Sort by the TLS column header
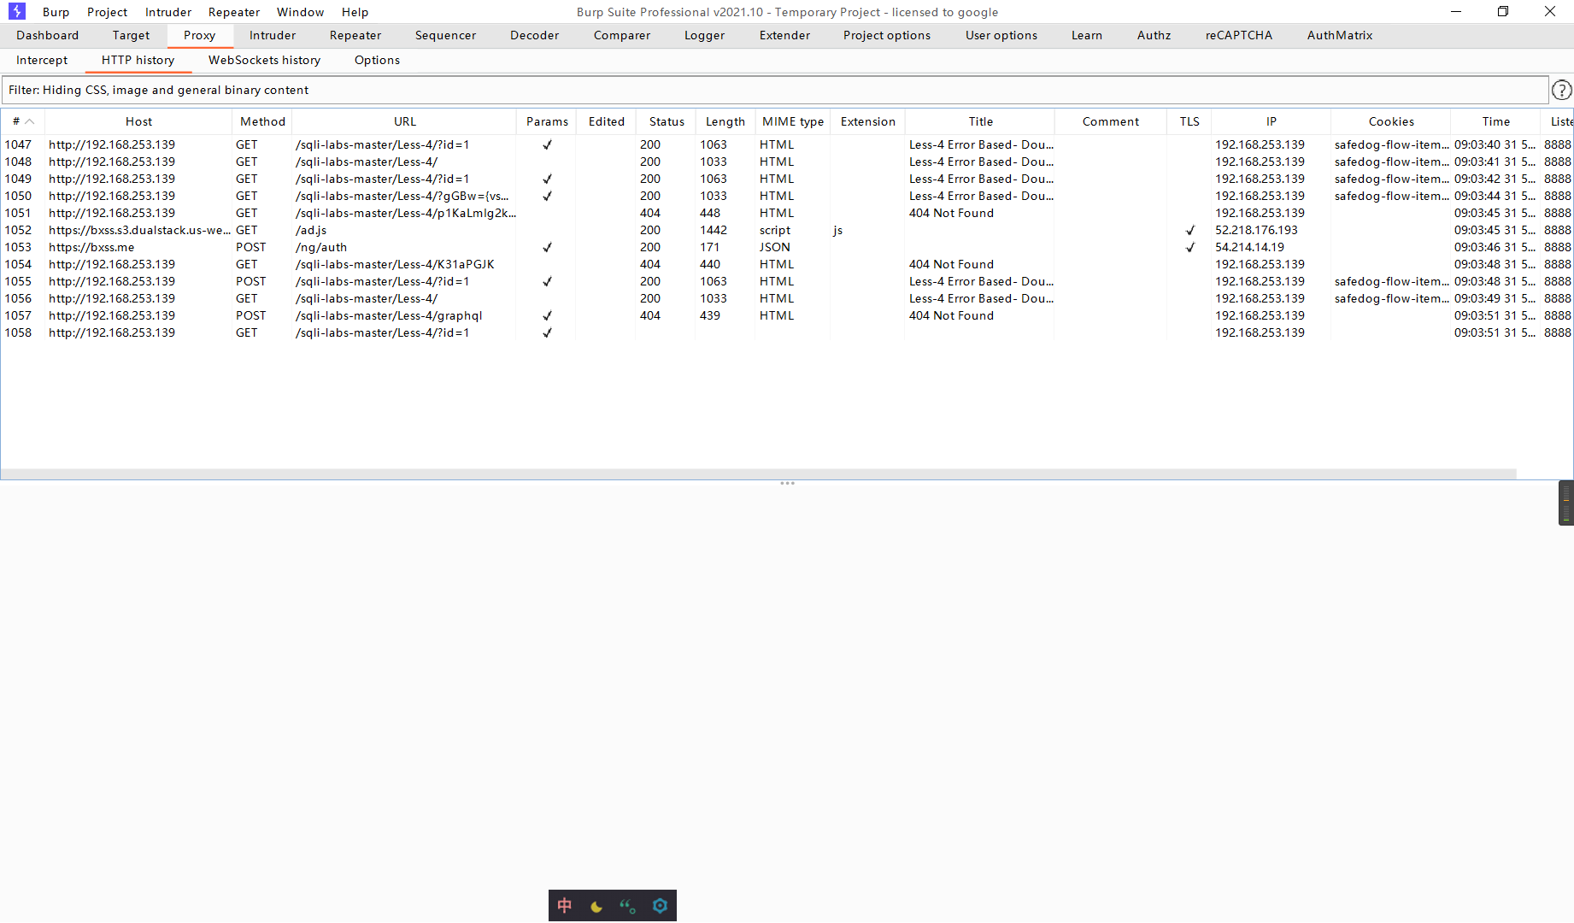The image size is (1574, 923). pos(1189,121)
